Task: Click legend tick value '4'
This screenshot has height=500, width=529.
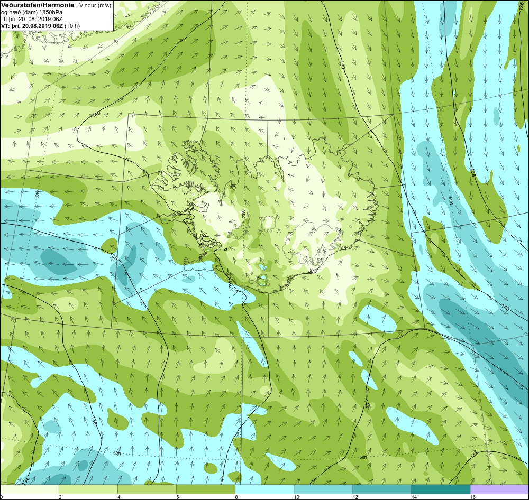Action: click(118, 497)
